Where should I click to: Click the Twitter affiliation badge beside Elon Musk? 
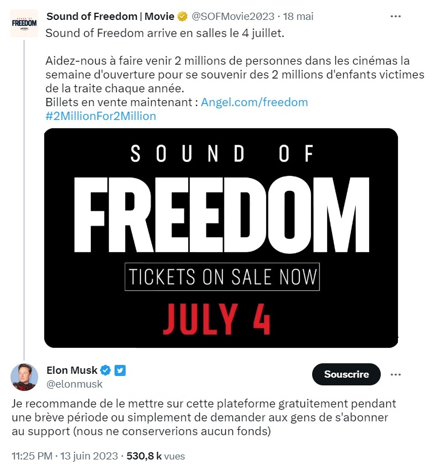120,370
